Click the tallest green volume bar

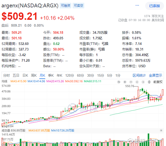click(x=148, y=140)
